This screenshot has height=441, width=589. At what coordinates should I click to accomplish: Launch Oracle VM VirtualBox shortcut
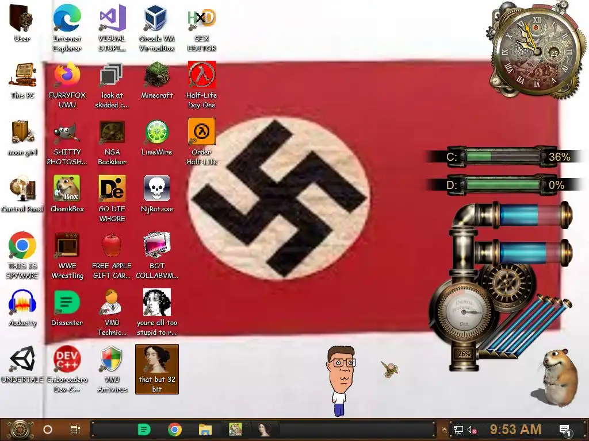[156, 28]
